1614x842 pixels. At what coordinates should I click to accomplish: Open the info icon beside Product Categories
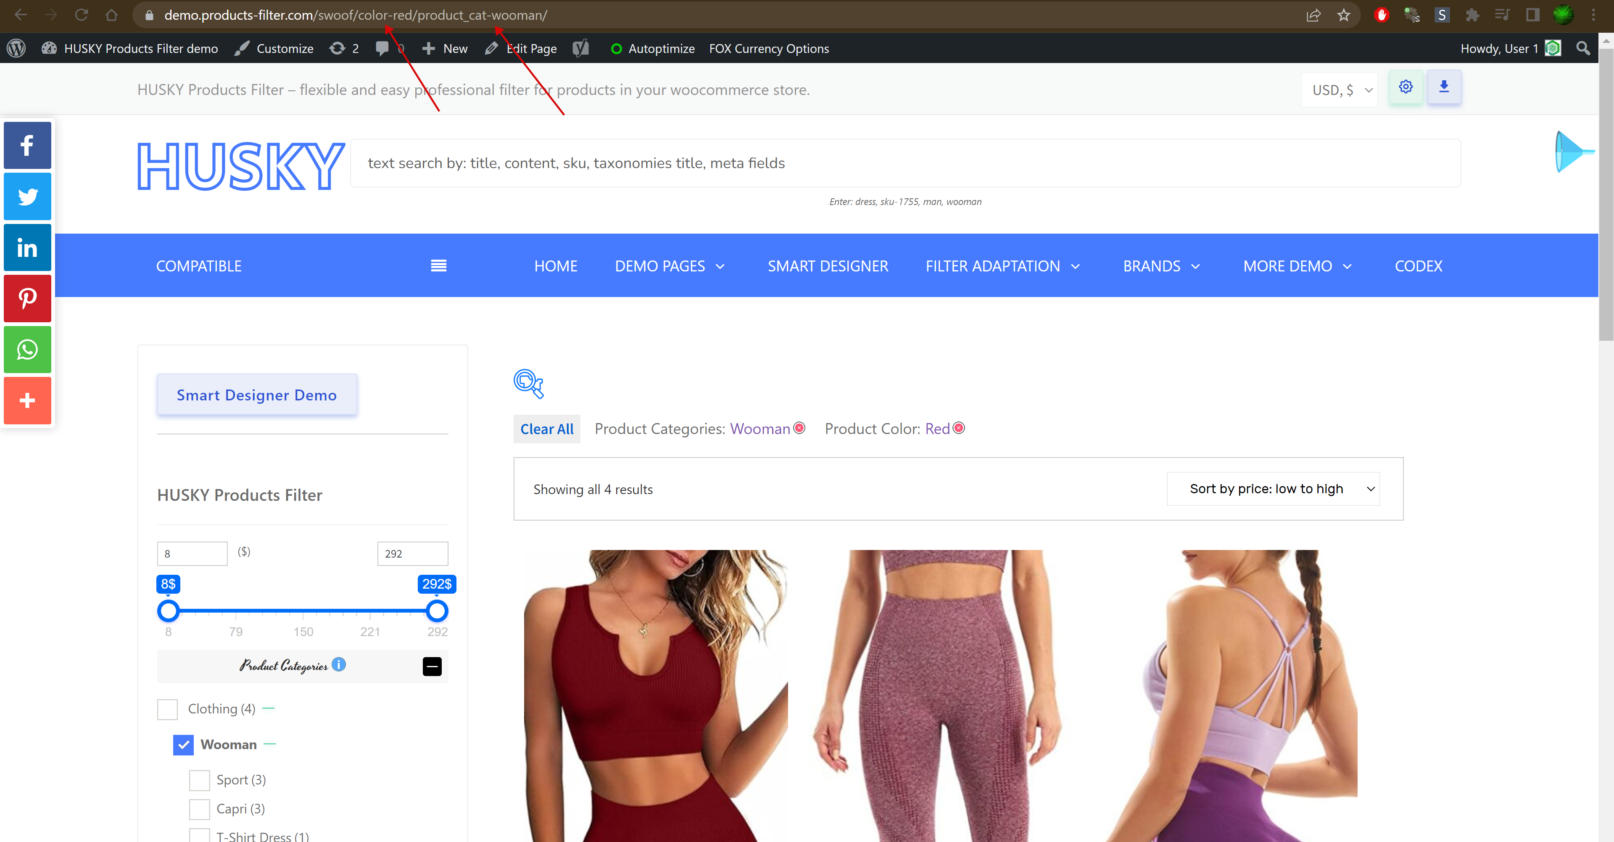click(x=338, y=664)
